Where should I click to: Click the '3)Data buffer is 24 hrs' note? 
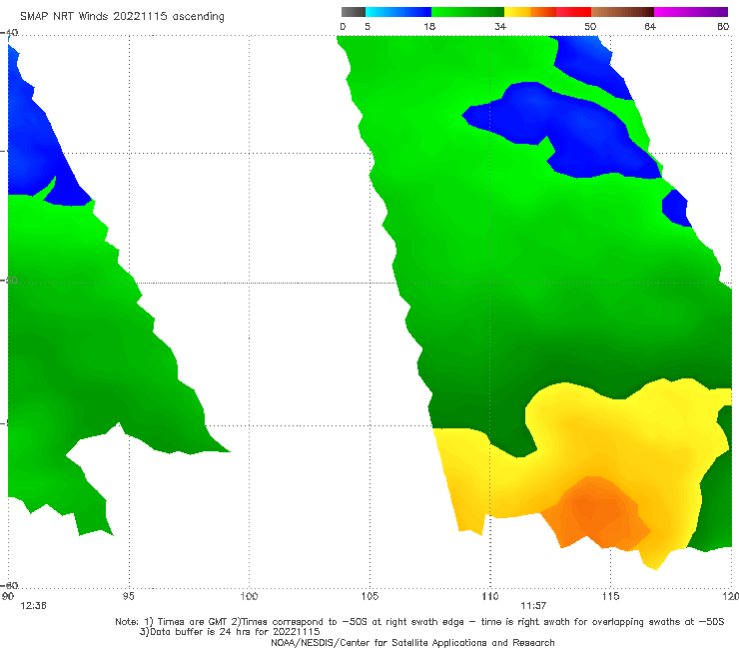[230, 632]
